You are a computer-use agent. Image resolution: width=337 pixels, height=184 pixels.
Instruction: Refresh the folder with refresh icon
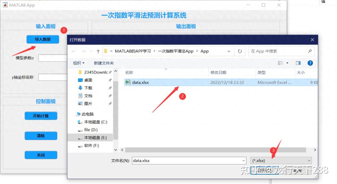pyautogui.click(x=240, y=51)
